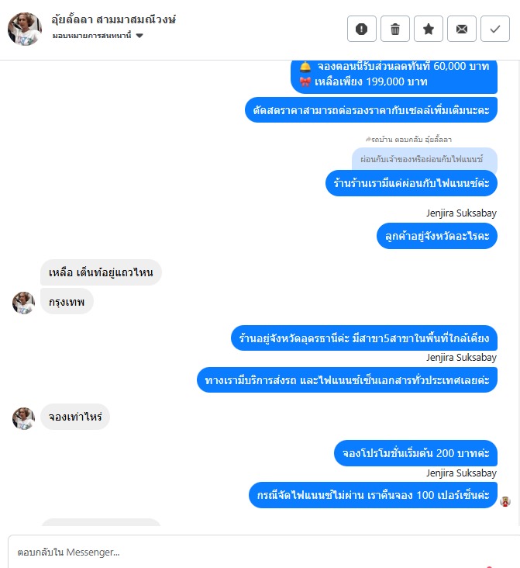520x568 pixels.
Task: Select the เหลือ เต็นท์อยู่แถวไหน message bubble
Action: click(101, 272)
